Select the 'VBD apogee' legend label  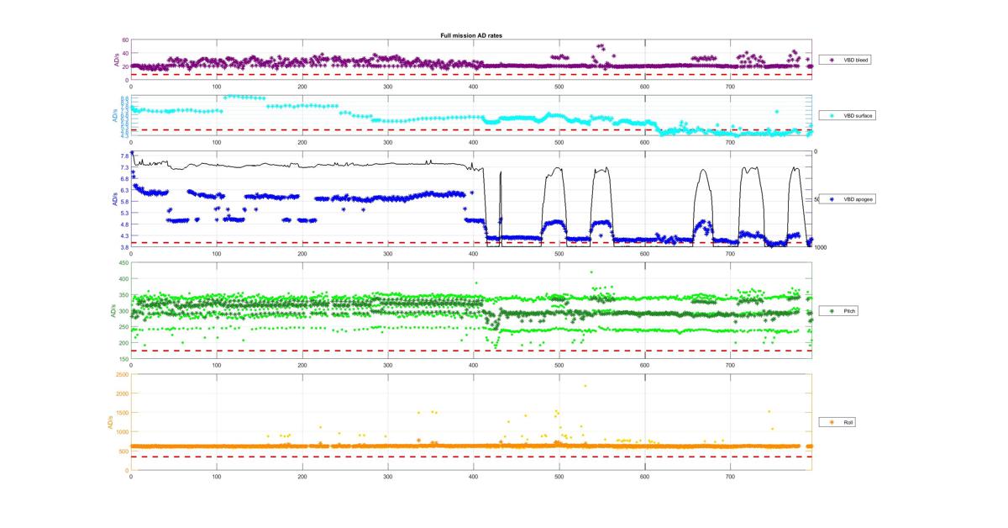click(x=859, y=201)
